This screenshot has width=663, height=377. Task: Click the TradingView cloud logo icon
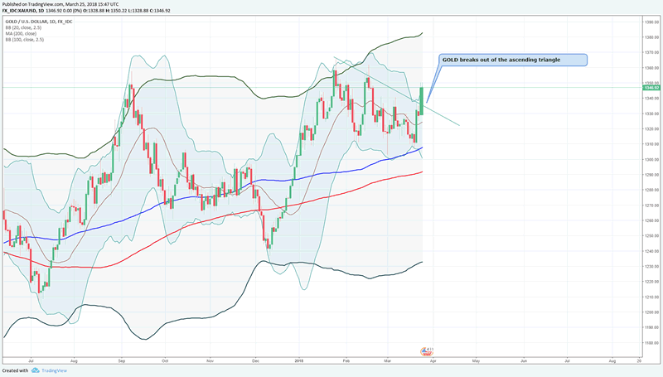(36, 370)
